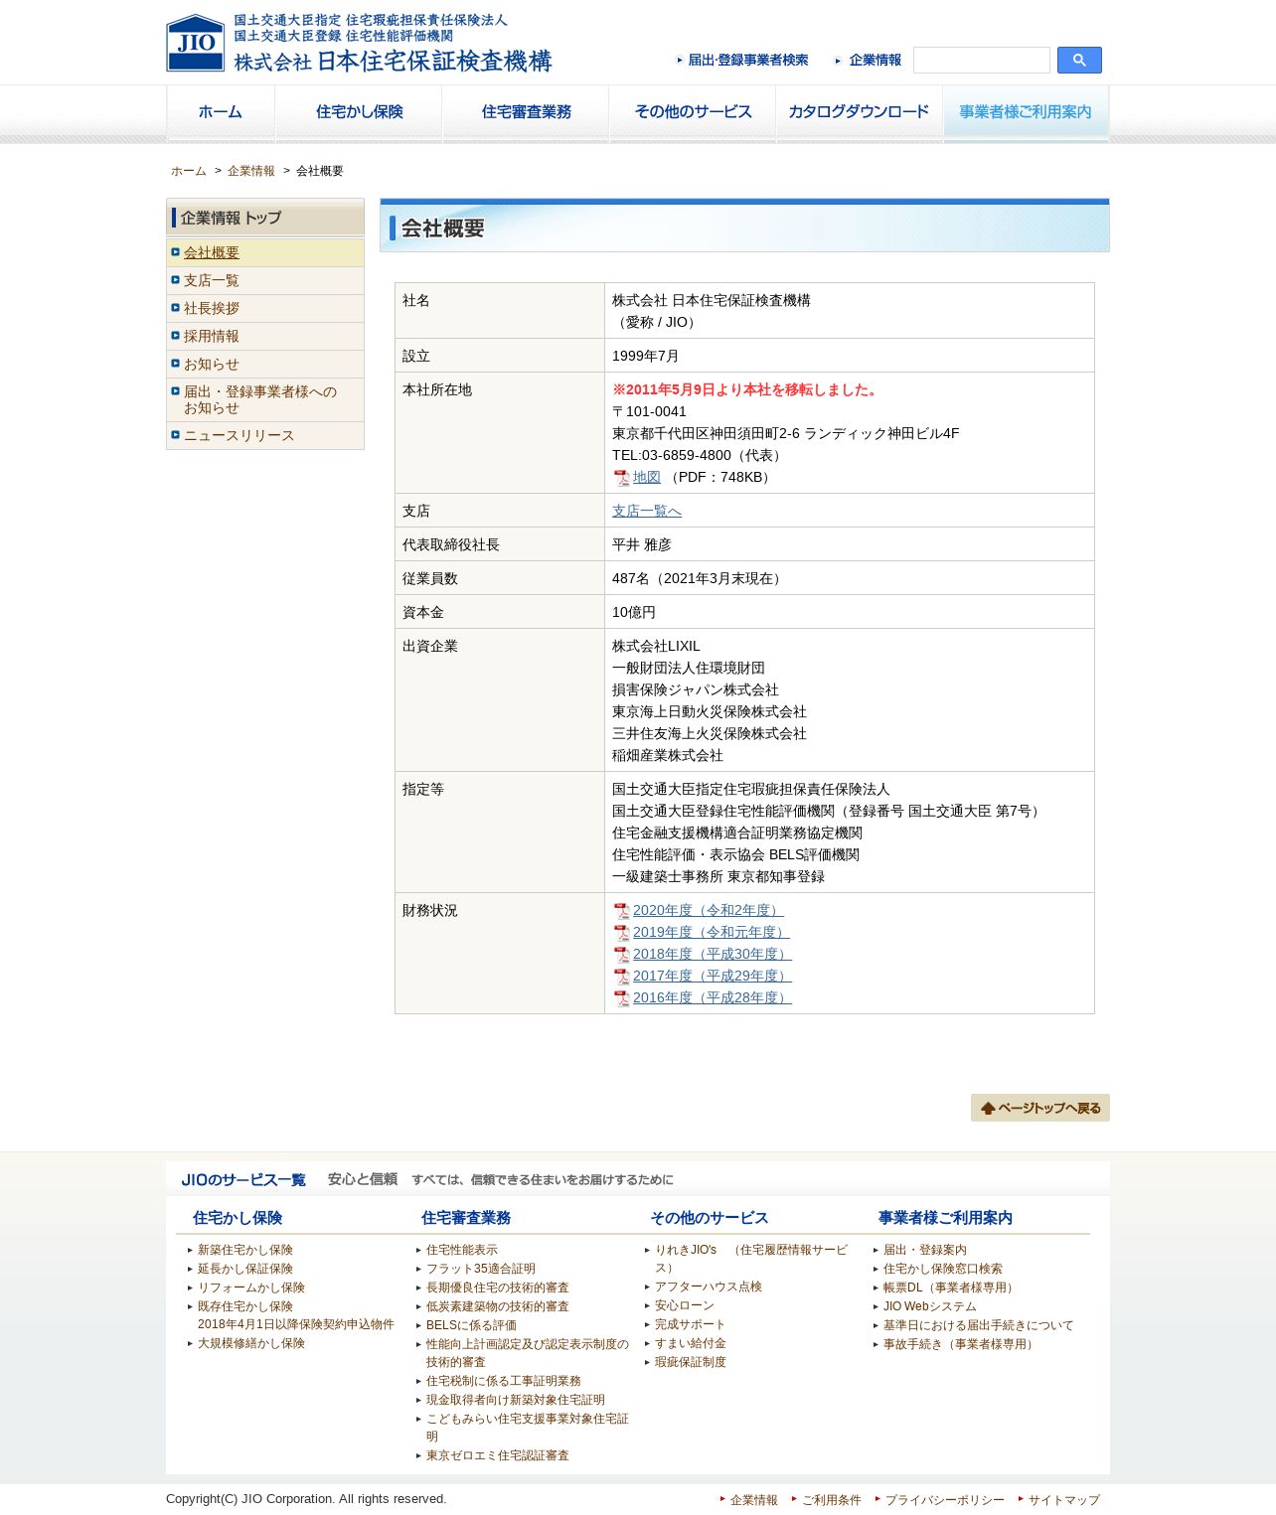Click the PDF icon next to 2018年度
Screen dimensions: 1276x1515
pos(621,955)
